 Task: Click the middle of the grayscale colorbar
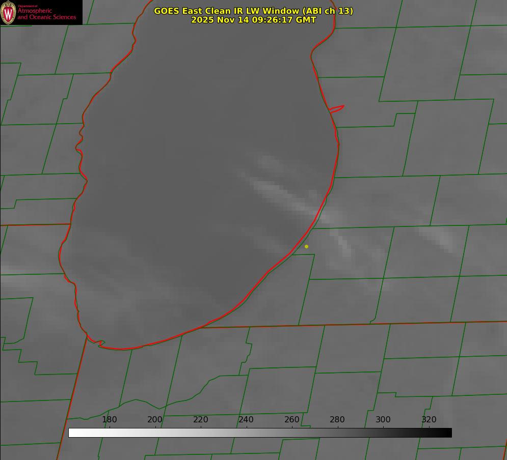[260, 433]
